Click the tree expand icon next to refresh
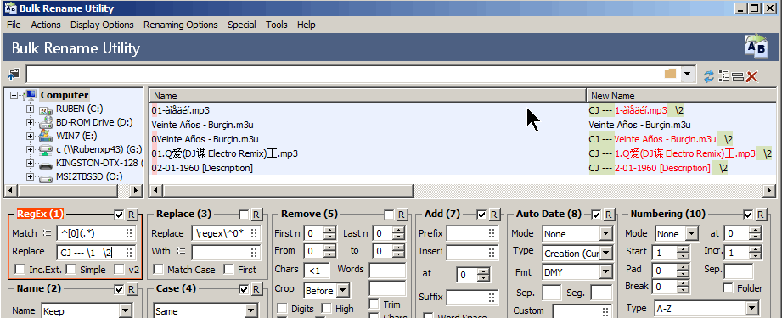 (x=723, y=75)
